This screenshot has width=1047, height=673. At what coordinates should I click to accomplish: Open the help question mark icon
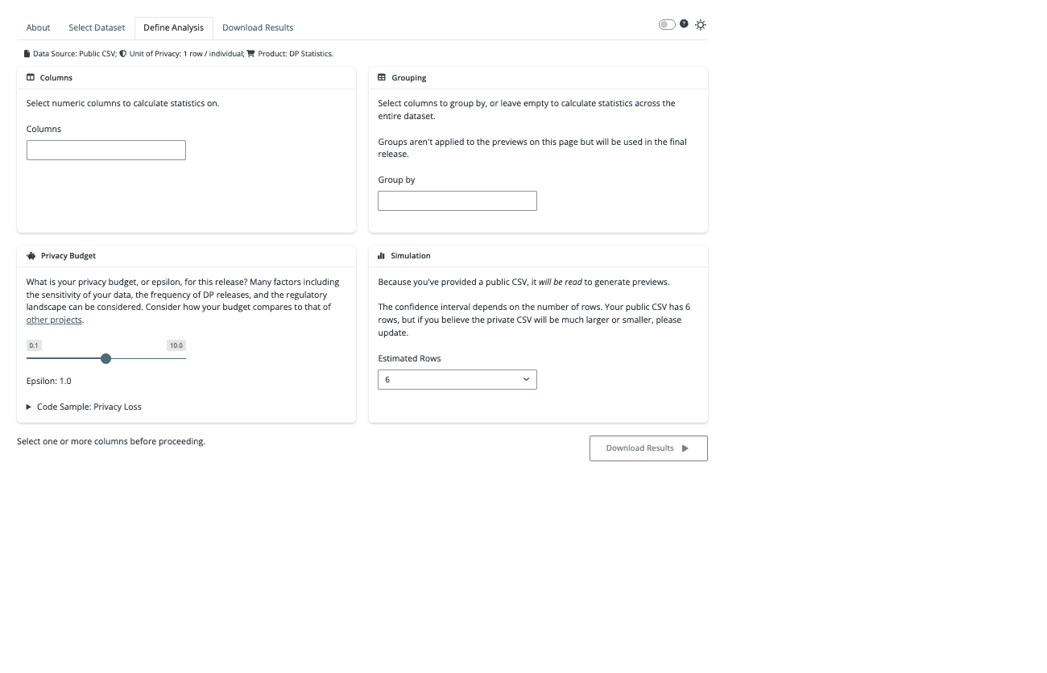point(685,24)
